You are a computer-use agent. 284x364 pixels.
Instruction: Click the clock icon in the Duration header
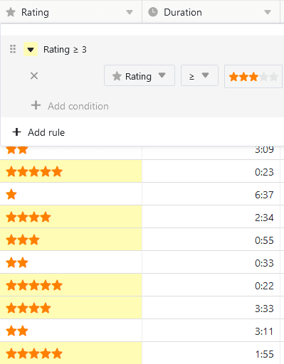pyautogui.click(x=153, y=12)
